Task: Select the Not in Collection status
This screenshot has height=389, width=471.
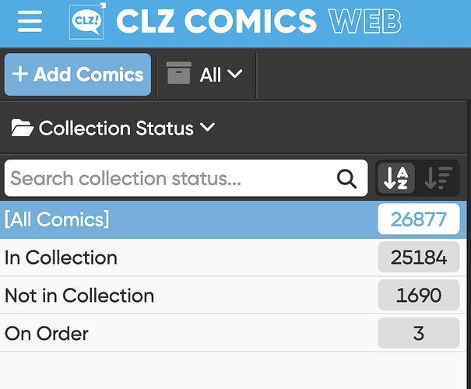Action: 79,296
